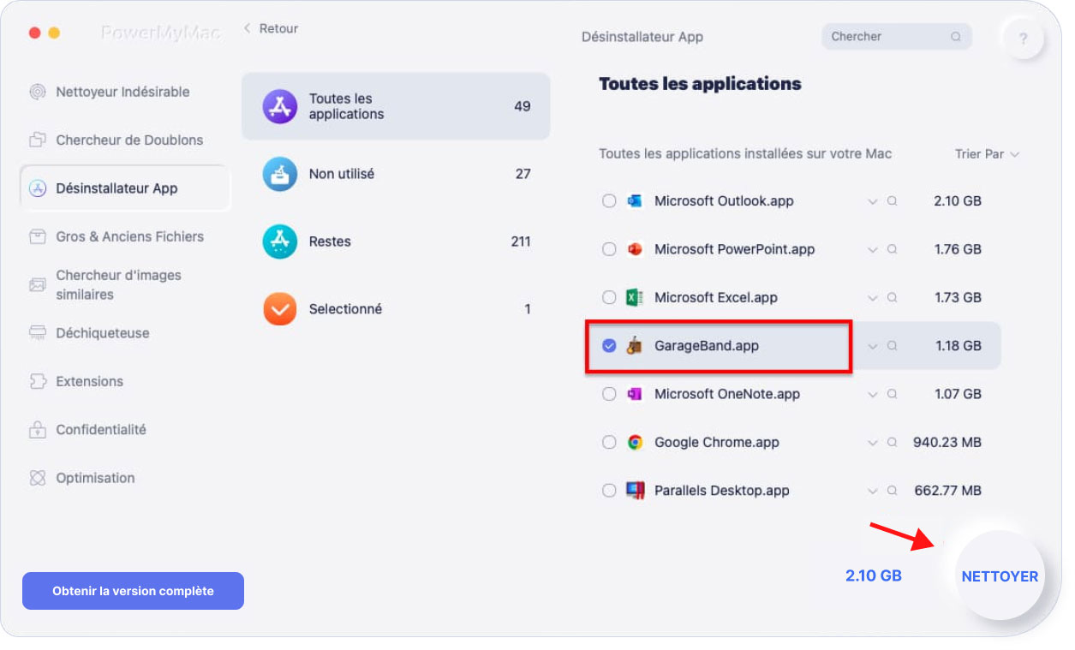Click the Nettoyeur Indésirable sidebar icon
This screenshot has height=650, width=1075.
[x=38, y=92]
